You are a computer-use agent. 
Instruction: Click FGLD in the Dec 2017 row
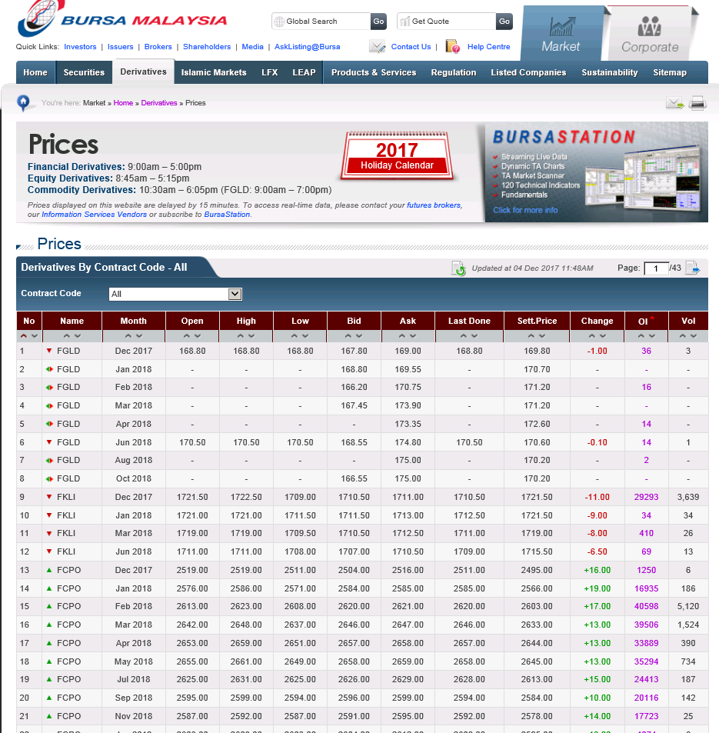point(68,351)
